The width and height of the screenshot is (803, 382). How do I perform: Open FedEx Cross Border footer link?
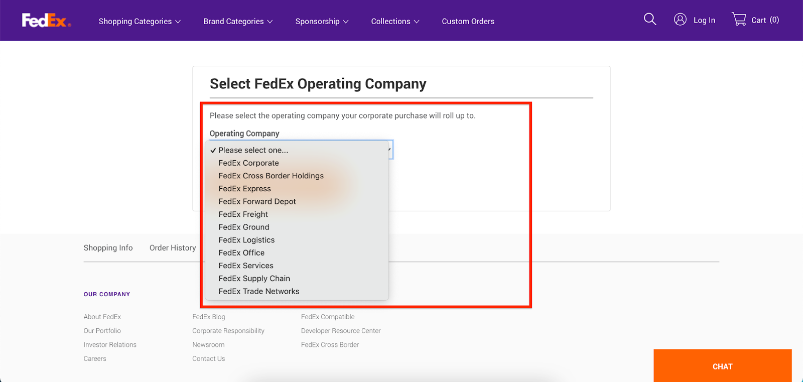[330, 345]
